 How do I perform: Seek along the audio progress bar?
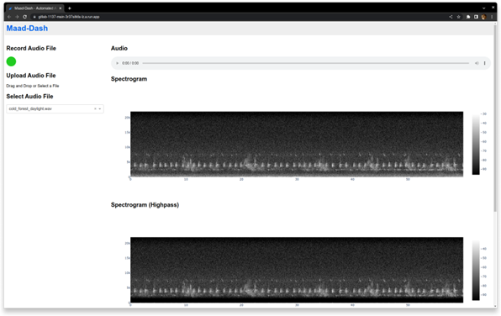click(306, 63)
